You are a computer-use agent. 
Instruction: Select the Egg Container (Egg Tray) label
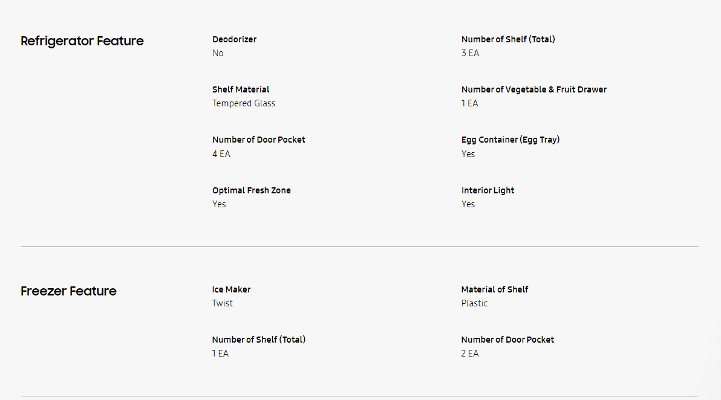(510, 140)
